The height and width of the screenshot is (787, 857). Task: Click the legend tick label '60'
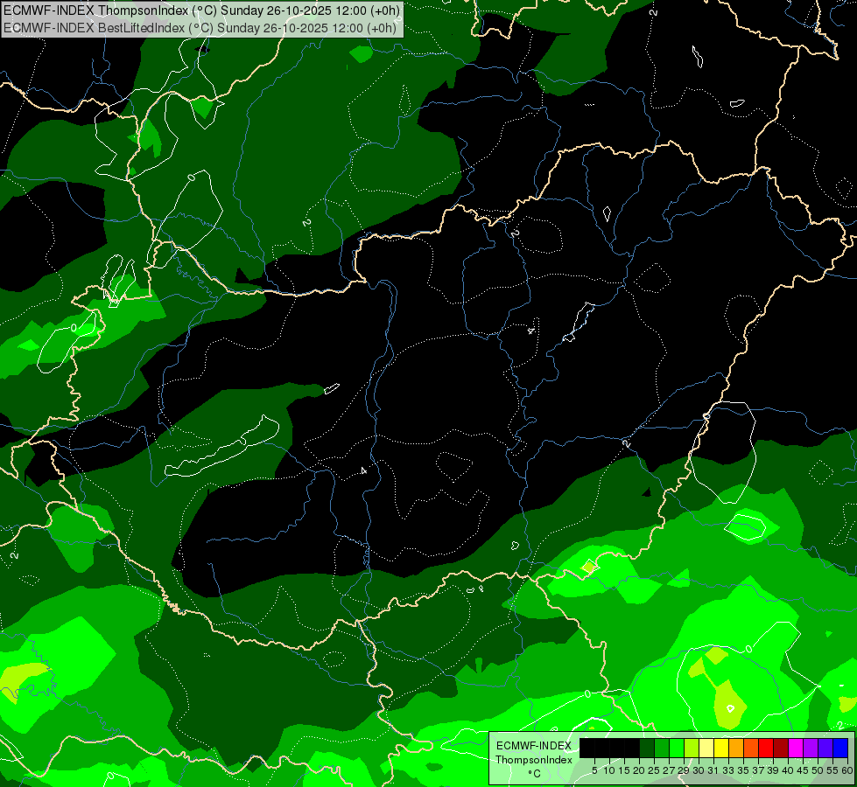(847, 770)
